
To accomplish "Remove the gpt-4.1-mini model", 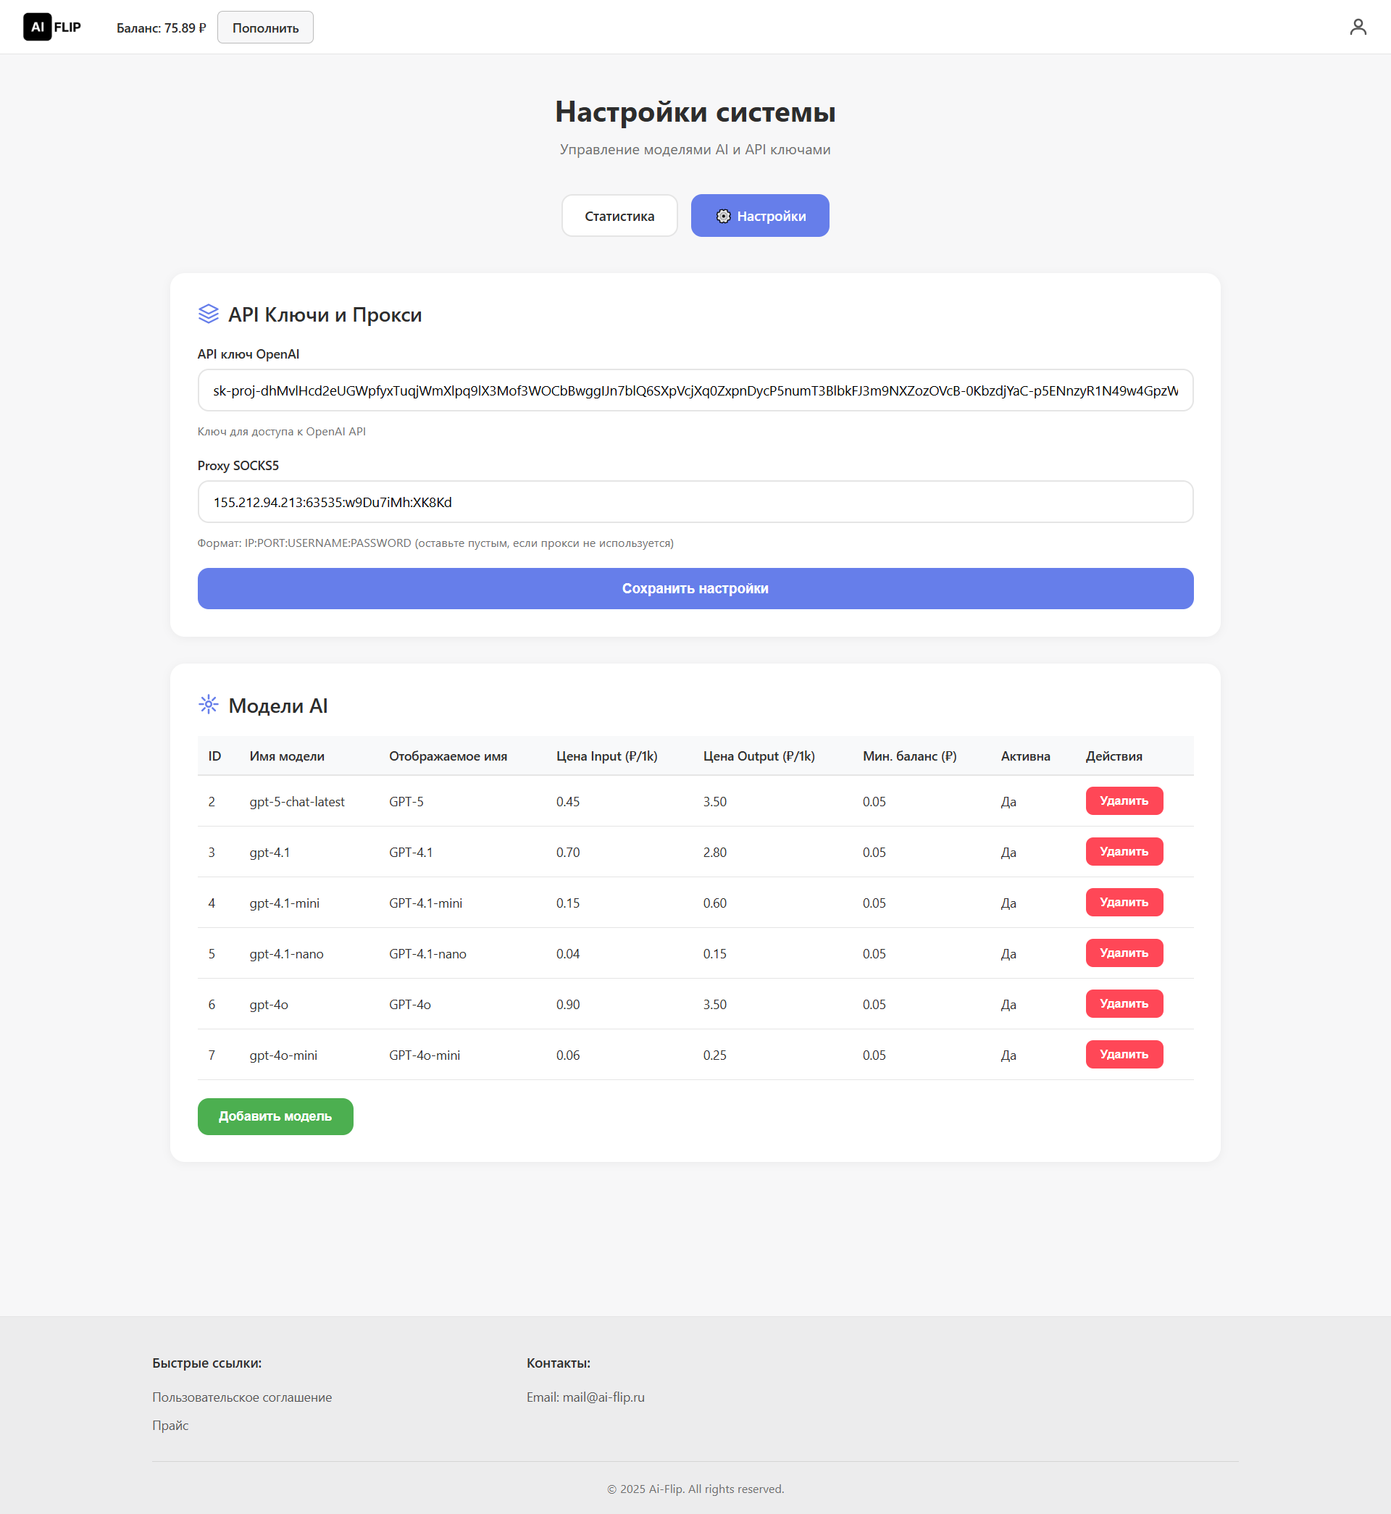I will (1123, 901).
